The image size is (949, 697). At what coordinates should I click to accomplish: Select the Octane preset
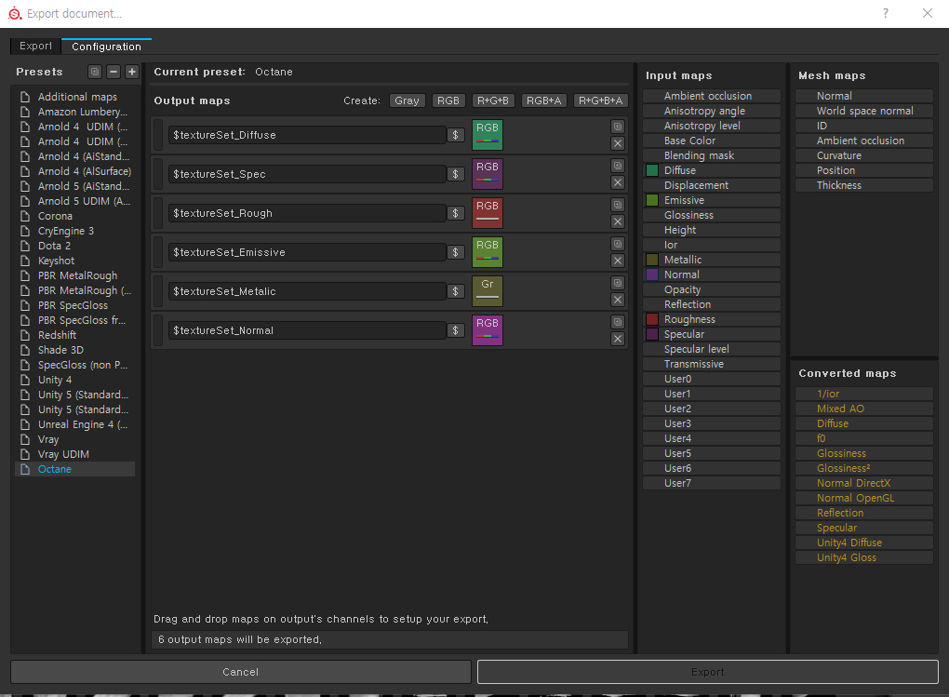[75, 469]
